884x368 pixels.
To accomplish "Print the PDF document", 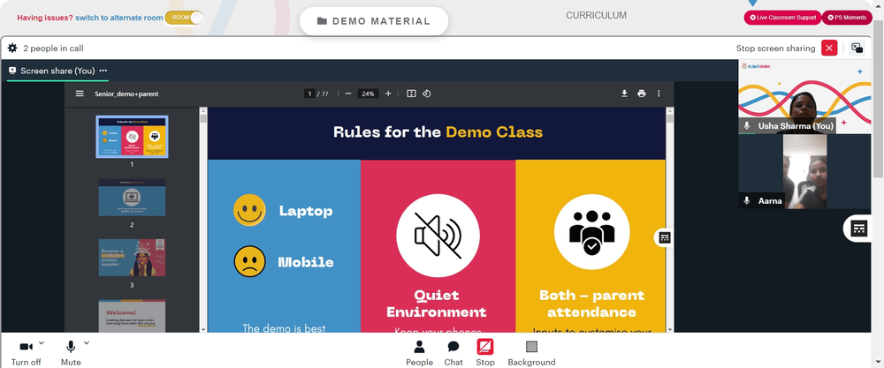I will pos(642,94).
